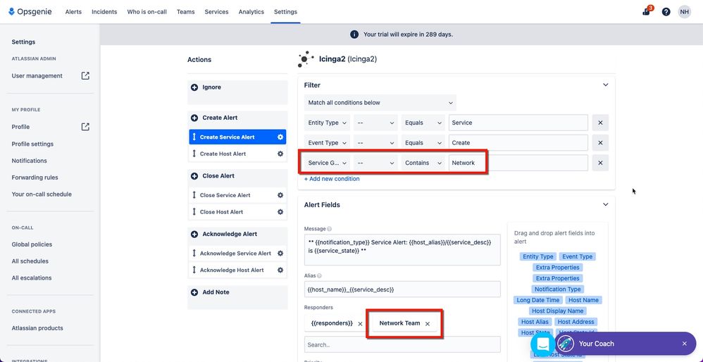Select the Host Display Name field tag
The width and height of the screenshot is (703, 362).
coord(558,311)
